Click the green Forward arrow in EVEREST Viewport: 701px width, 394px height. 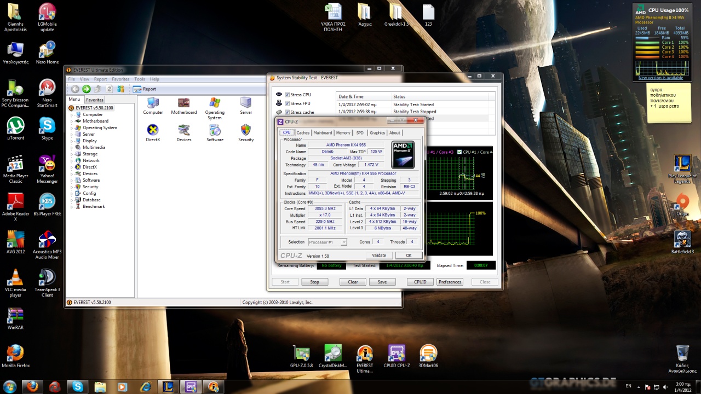pyautogui.click(x=87, y=89)
